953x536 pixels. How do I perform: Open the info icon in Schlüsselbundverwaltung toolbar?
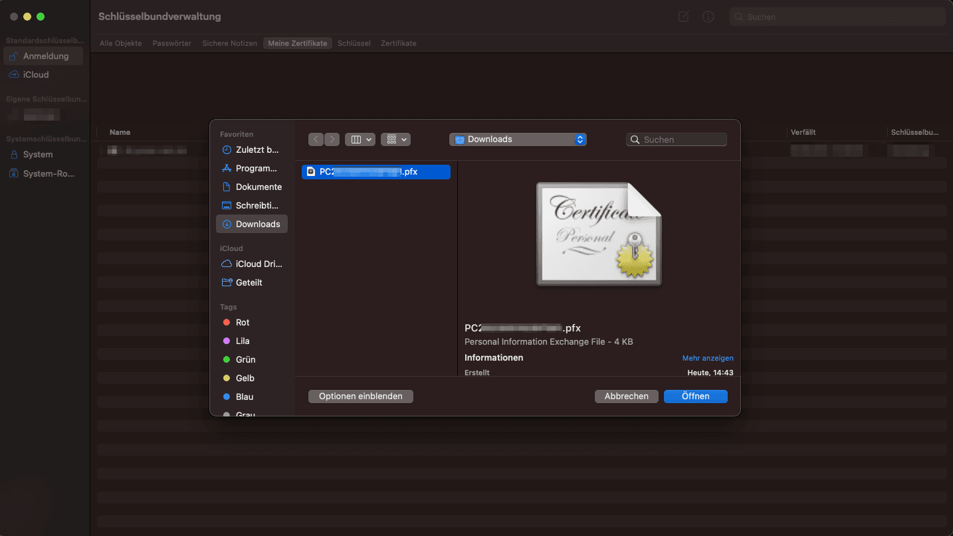click(x=708, y=17)
